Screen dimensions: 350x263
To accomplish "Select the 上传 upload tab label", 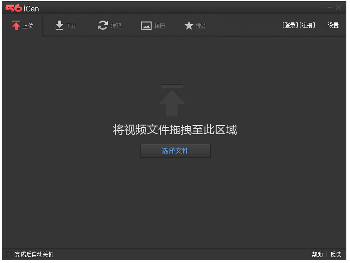I will [28, 26].
